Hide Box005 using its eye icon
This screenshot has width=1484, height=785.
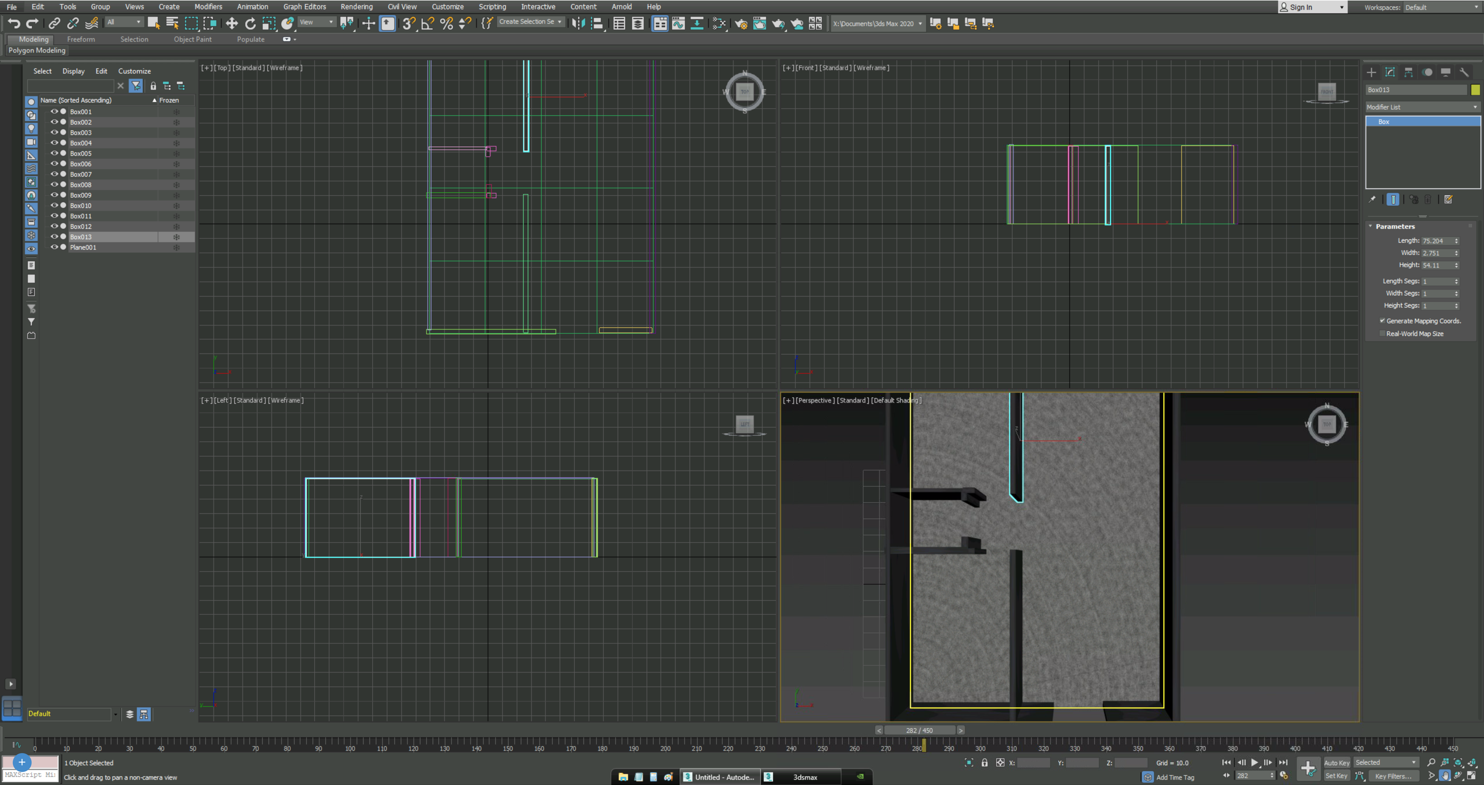click(x=54, y=153)
